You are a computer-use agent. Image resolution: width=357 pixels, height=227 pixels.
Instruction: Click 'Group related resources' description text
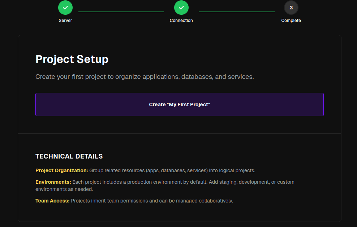point(172,170)
